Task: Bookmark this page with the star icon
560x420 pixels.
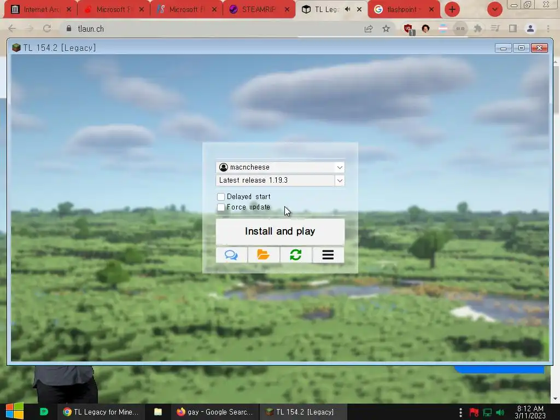Action: (386, 28)
